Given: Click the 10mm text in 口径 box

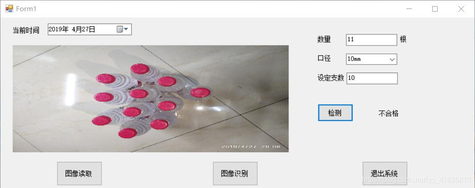Looking at the screenshot, I should 354,59.
